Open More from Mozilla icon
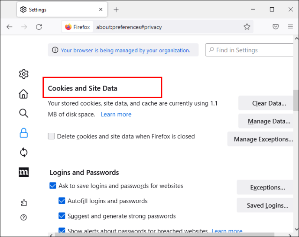This screenshot has width=299, height=237. (x=24, y=172)
